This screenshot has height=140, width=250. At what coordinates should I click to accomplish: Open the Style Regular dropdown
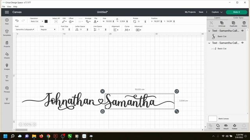(48, 30)
